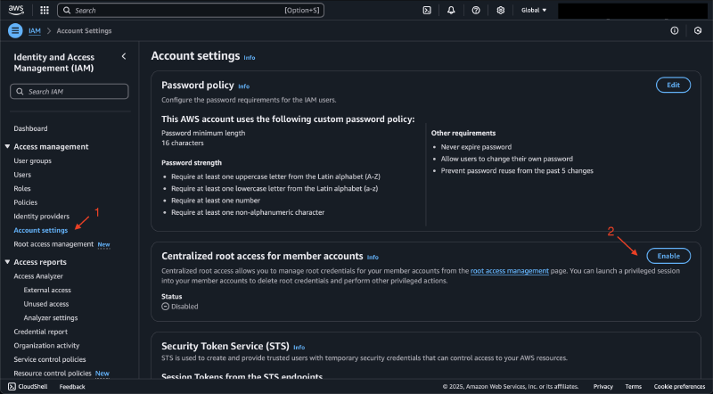The height and width of the screenshot is (394, 713).
Task: Open Resource control policies in sidebar
Action: [x=53, y=373]
